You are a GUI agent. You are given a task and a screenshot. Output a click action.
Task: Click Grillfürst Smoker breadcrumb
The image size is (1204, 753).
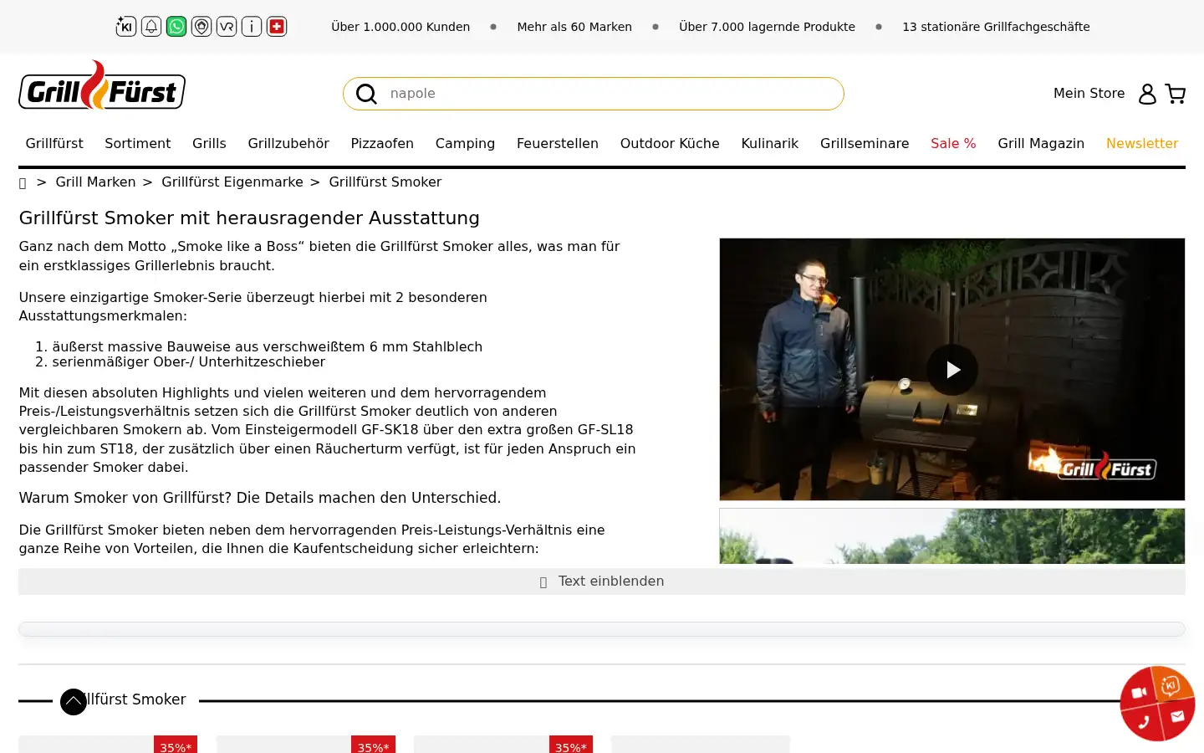pos(385,182)
